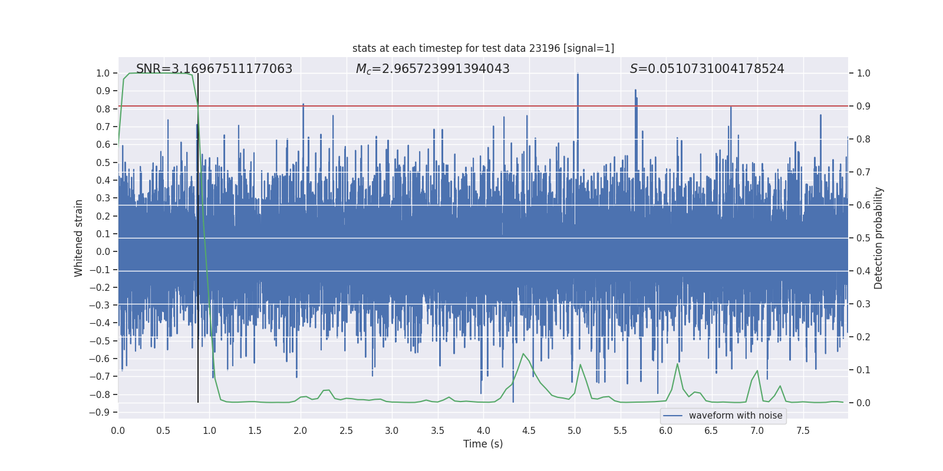
Task: Click the tallest blue spike near 5.0 seconds
Action: (578, 75)
